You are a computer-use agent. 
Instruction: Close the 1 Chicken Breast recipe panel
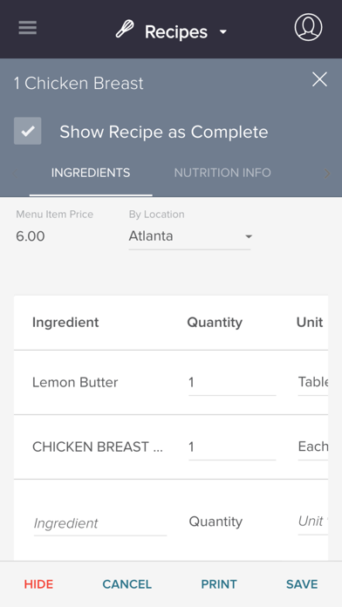pyautogui.click(x=319, y=79)
